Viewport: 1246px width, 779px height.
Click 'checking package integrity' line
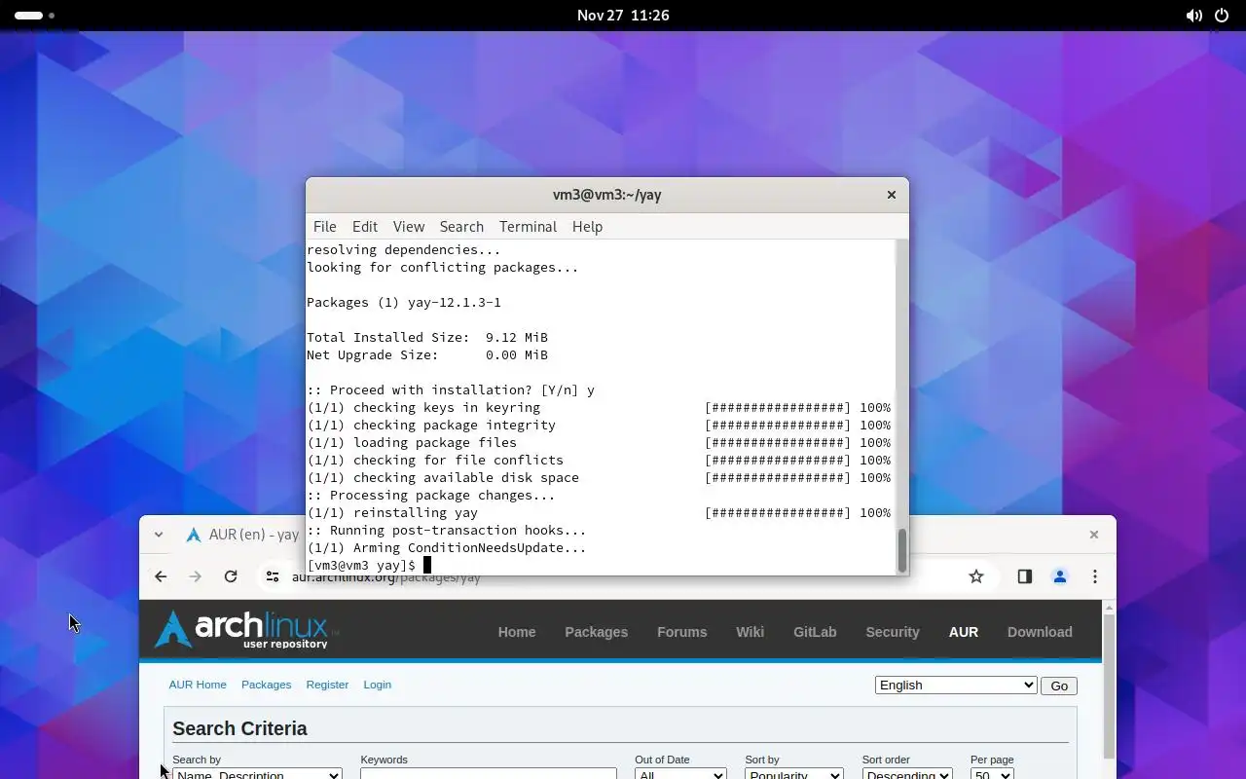click(x=599, y=426)
